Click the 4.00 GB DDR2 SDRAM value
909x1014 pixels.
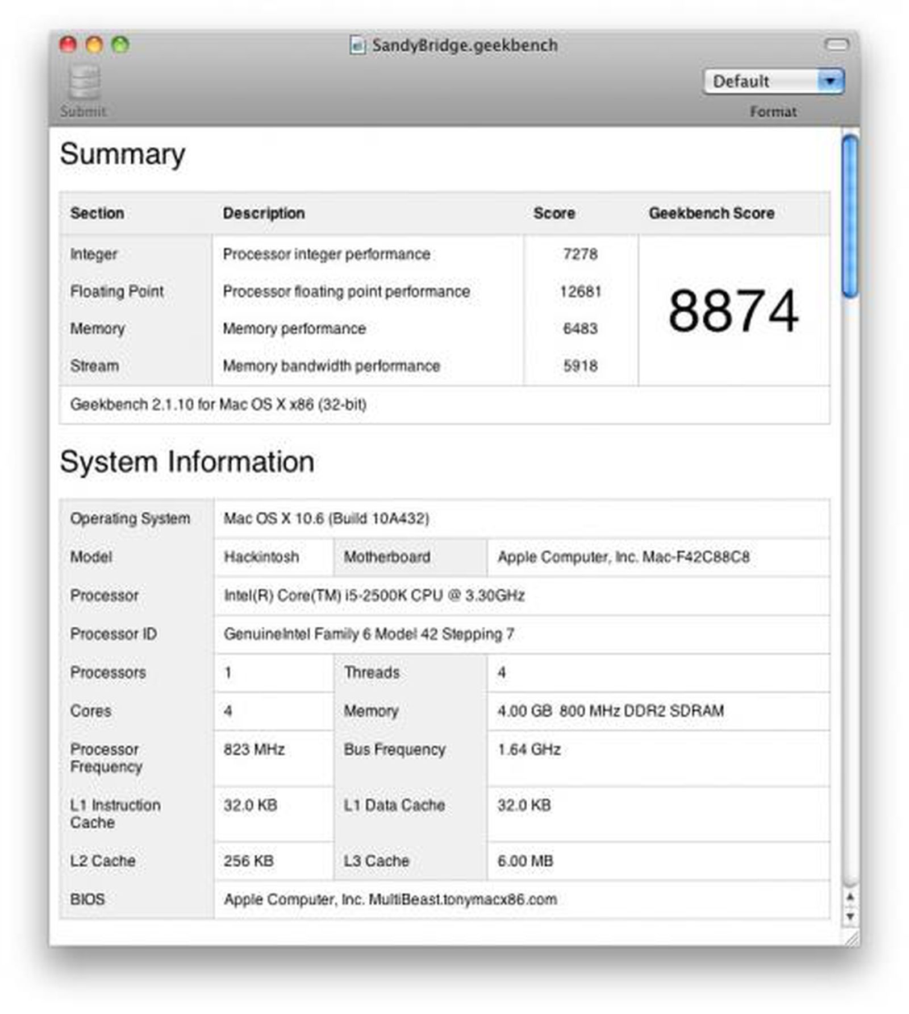point(611,711)
